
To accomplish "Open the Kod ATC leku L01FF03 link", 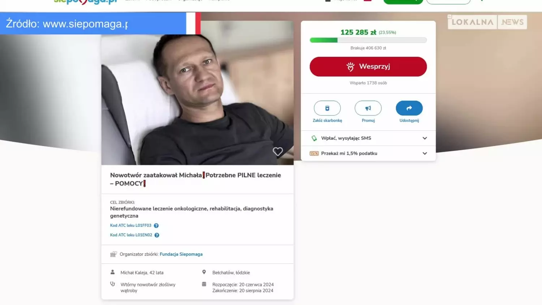I will pyautogui.click(x=131, y=225).
